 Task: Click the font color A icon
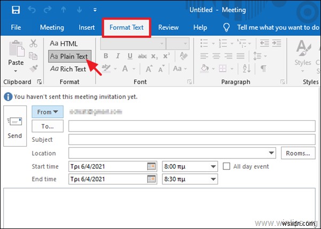point(125,68)
